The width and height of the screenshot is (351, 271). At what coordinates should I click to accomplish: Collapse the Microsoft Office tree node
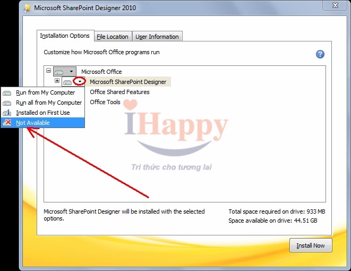click(x=48, y=70)
